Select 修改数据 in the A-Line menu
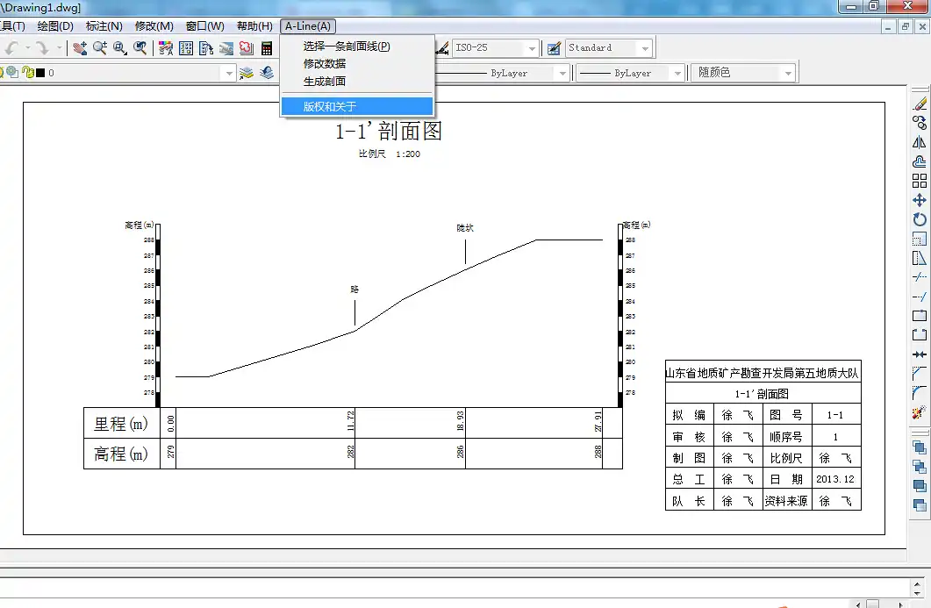 (325, 64)
